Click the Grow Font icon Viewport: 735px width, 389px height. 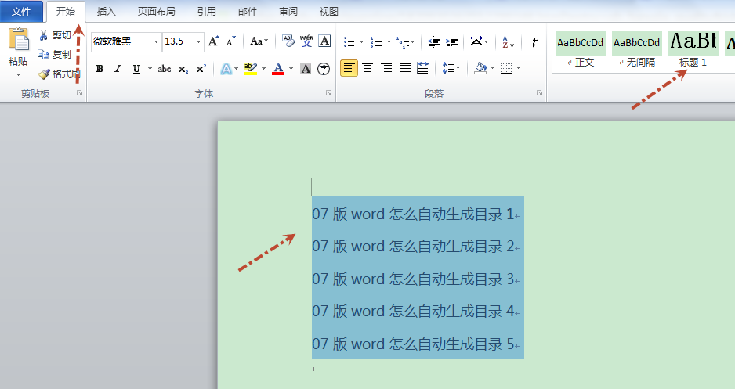pos(213,41)
